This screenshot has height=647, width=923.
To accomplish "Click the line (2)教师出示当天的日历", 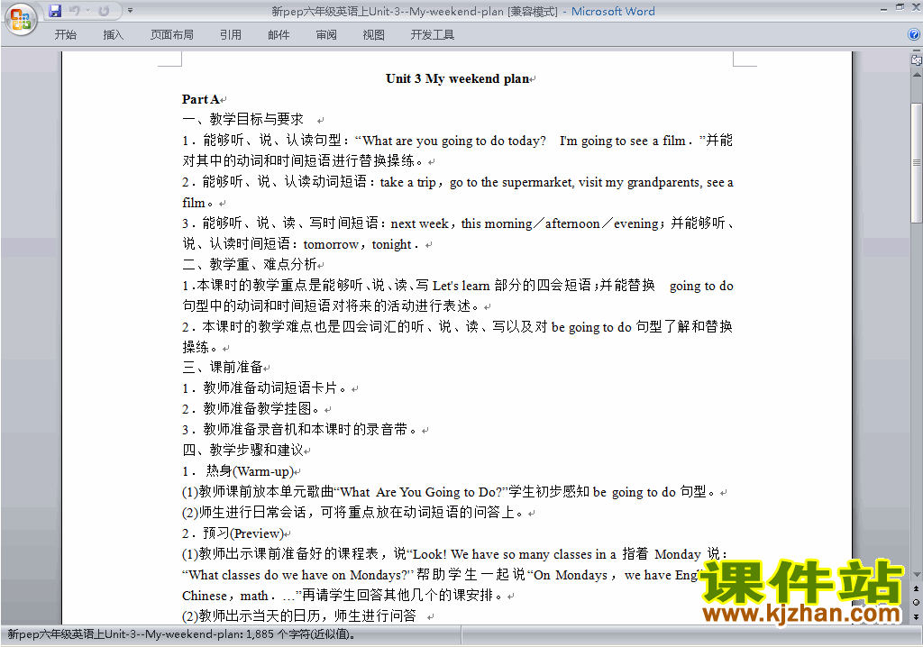I will (x=299, y=615).
